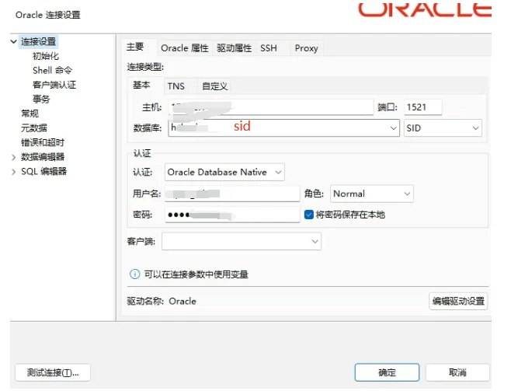Open the Shell 命令 settings page
Viewport: 511px width, 391px height.
pyautogui.click(x=53, y=71)
